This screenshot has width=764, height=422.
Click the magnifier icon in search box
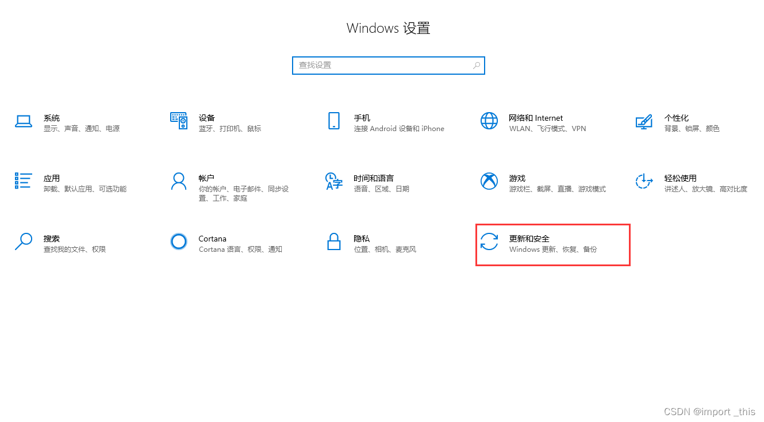coord(477,66)
